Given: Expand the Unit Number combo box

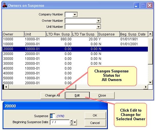Looking at the screenshot, I should (x=98, y=27).
